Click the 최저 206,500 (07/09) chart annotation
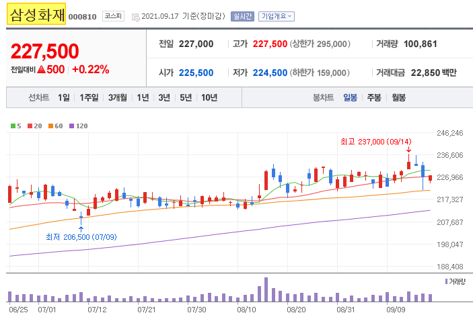Screen dimensions: 473x319 (81, 237)
